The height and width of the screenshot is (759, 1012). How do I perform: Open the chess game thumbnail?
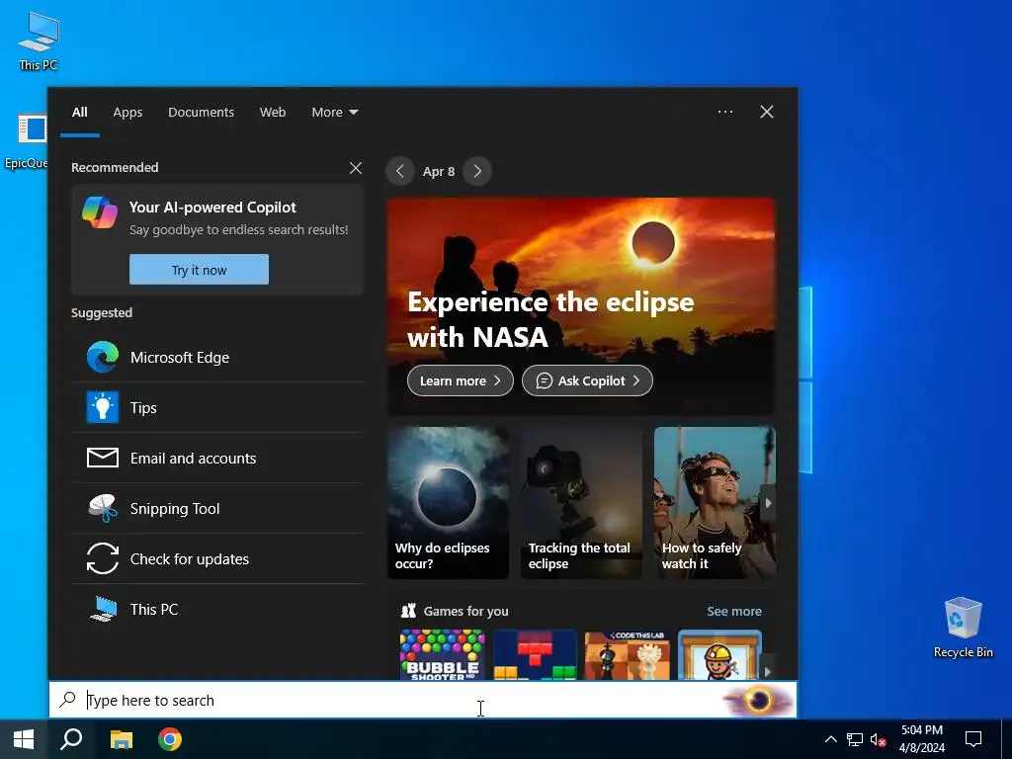point(628,654)
